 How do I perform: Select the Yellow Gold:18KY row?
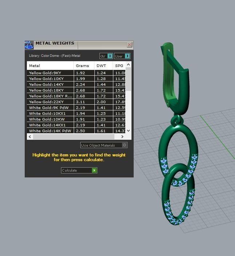coord(76,90)
